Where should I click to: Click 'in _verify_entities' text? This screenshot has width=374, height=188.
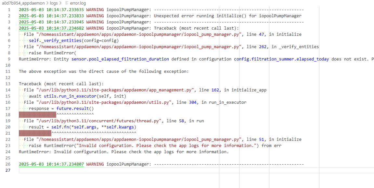click(295, 47)
